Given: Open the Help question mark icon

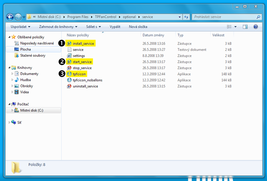Looking at the screenshot, I should click(x=255, y=27).
